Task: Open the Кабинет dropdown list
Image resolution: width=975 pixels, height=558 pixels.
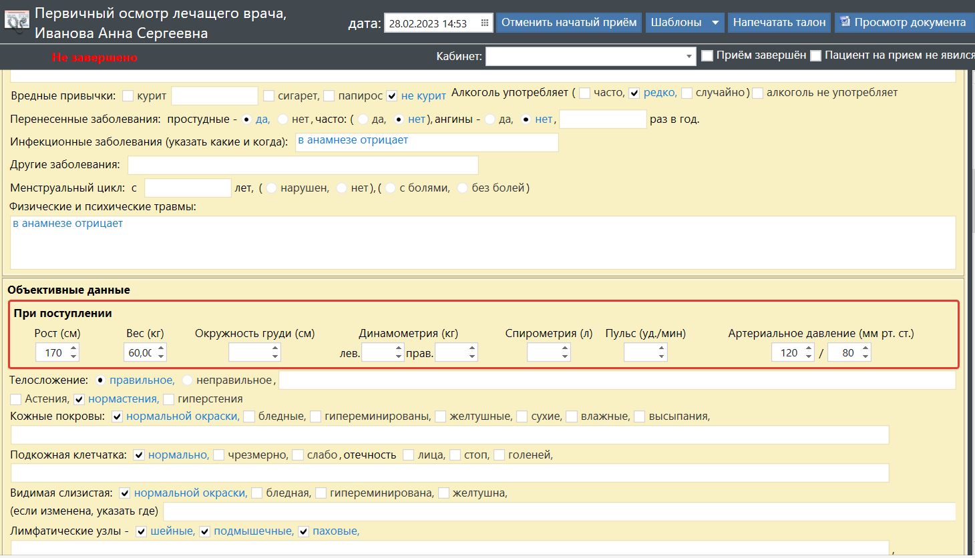Action: [689, 57]
